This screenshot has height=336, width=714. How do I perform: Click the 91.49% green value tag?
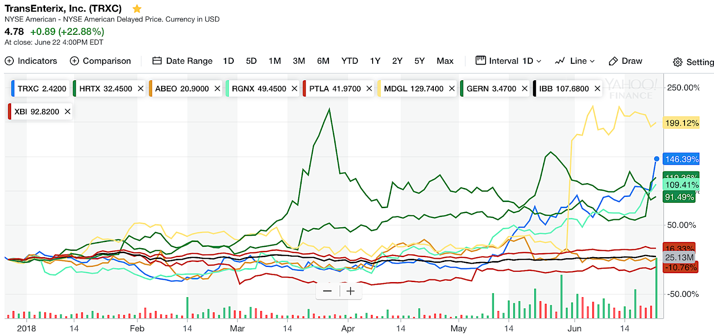point(679,197)
